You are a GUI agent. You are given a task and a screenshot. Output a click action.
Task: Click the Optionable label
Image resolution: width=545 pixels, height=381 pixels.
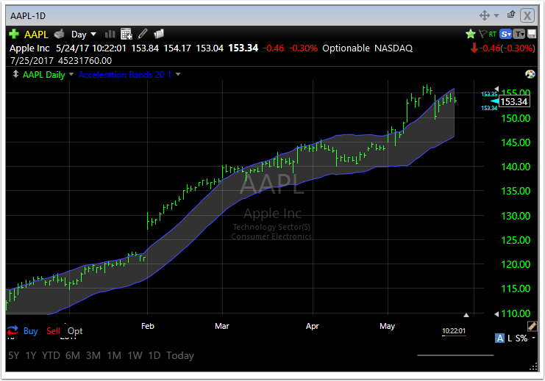346,48
